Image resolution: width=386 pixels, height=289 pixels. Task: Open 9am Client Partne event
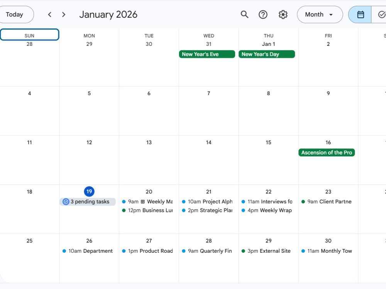pyautogui.click(x=327, y=202)
